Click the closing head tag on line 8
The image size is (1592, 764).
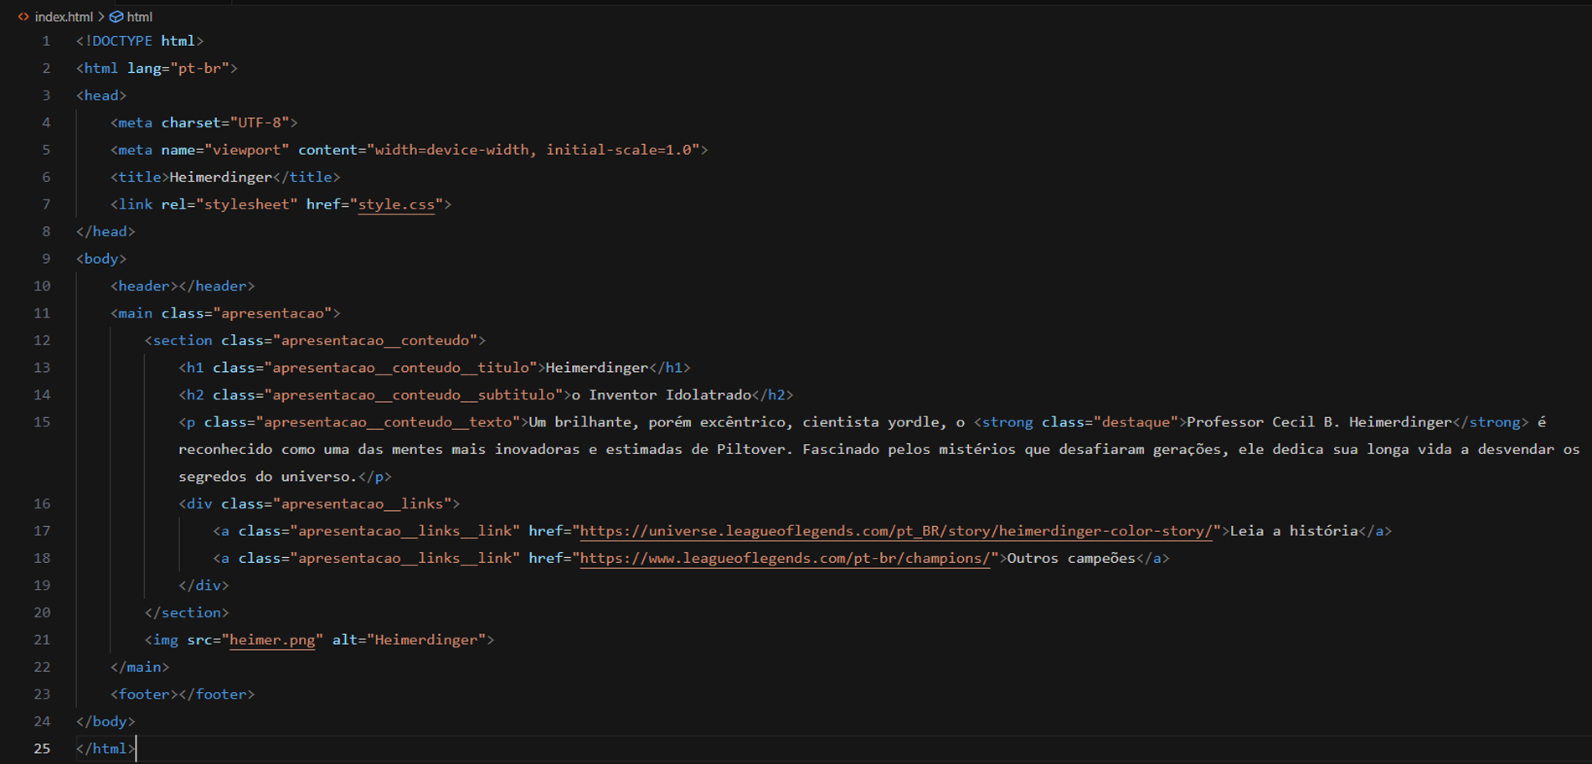click(106, 231)
